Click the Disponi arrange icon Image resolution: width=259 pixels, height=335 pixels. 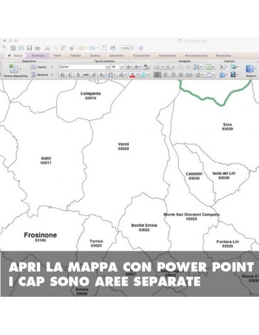click(x=250, y=69)
